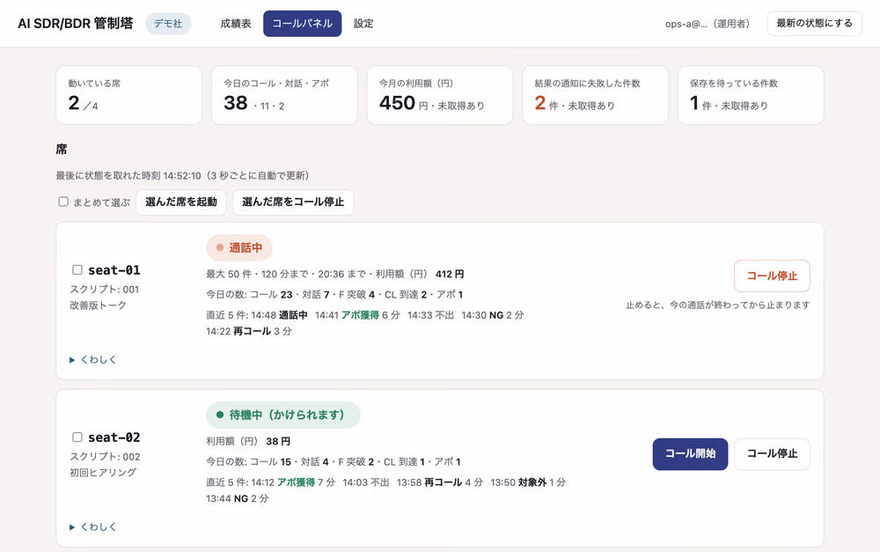Click the 今月の利用額（円）card
Screen dimensions: 880x552
[x=440, y=95]
